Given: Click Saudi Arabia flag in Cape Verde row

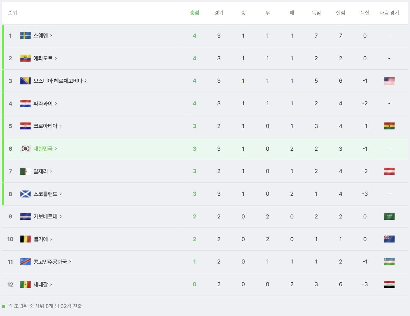Looking at the screenshot, I should (x=389, y=217).
